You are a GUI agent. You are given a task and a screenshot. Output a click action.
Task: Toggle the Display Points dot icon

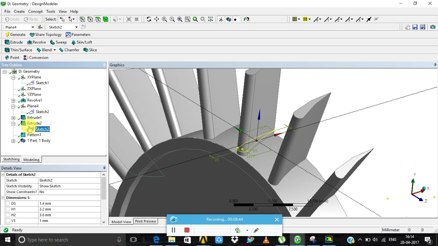coord(235,19)
